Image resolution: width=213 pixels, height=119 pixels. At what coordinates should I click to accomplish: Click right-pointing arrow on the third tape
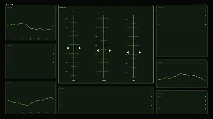point(140,52)
